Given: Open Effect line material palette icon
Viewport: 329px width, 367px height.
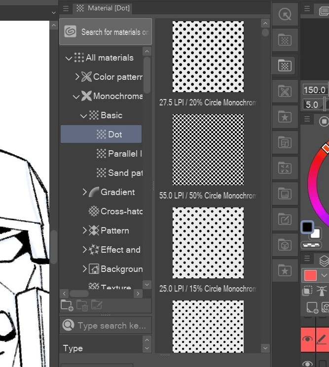Looking at the screenshot, I should 285,168.
